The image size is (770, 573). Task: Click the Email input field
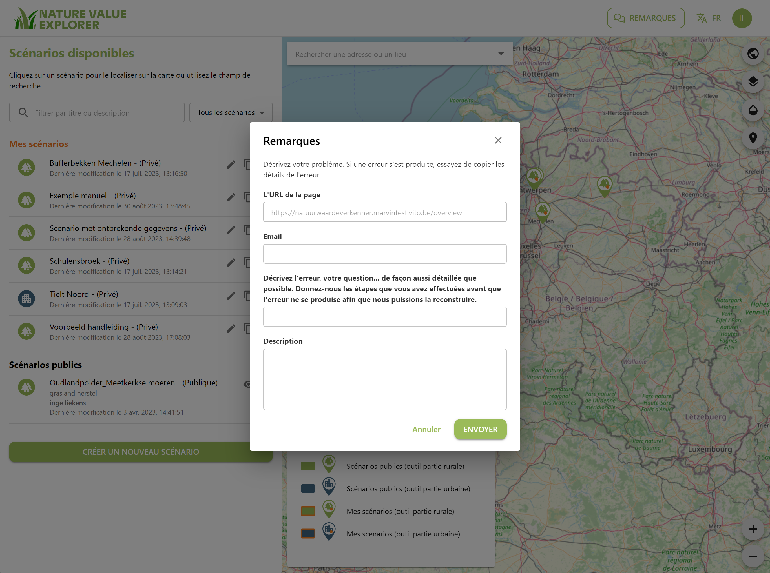tap(385, 254)
